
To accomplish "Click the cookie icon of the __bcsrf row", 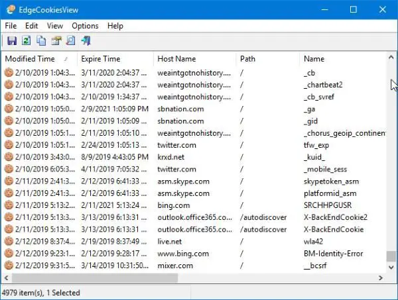I will 9,266.
